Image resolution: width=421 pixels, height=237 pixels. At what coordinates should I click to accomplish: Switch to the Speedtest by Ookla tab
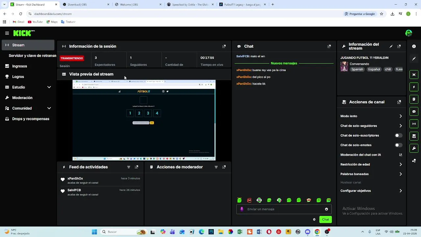[x=190, y=5]
